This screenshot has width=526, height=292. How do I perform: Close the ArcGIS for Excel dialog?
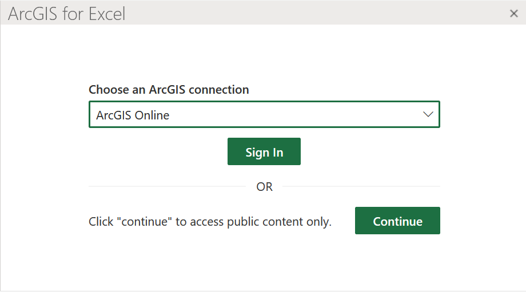[x=513, y=14]
